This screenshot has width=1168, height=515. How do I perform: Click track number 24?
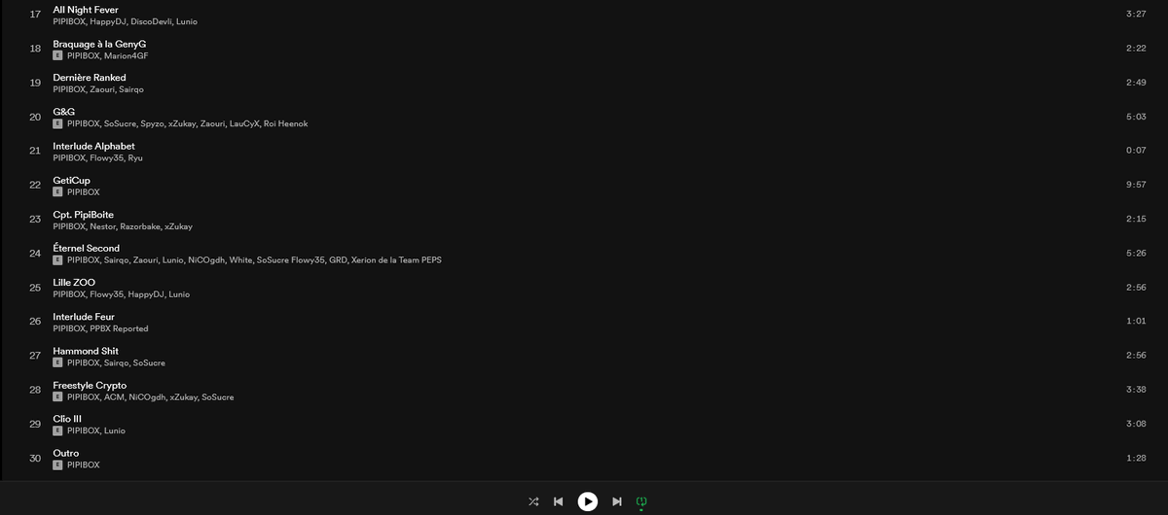tap(35, 254)
